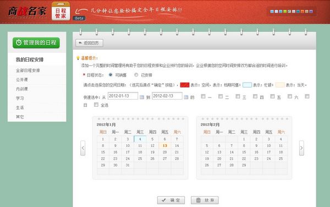The width and height of the screenshot is (330, 207).
Task: Cancel with the 放弃 button
Action: 205,200
